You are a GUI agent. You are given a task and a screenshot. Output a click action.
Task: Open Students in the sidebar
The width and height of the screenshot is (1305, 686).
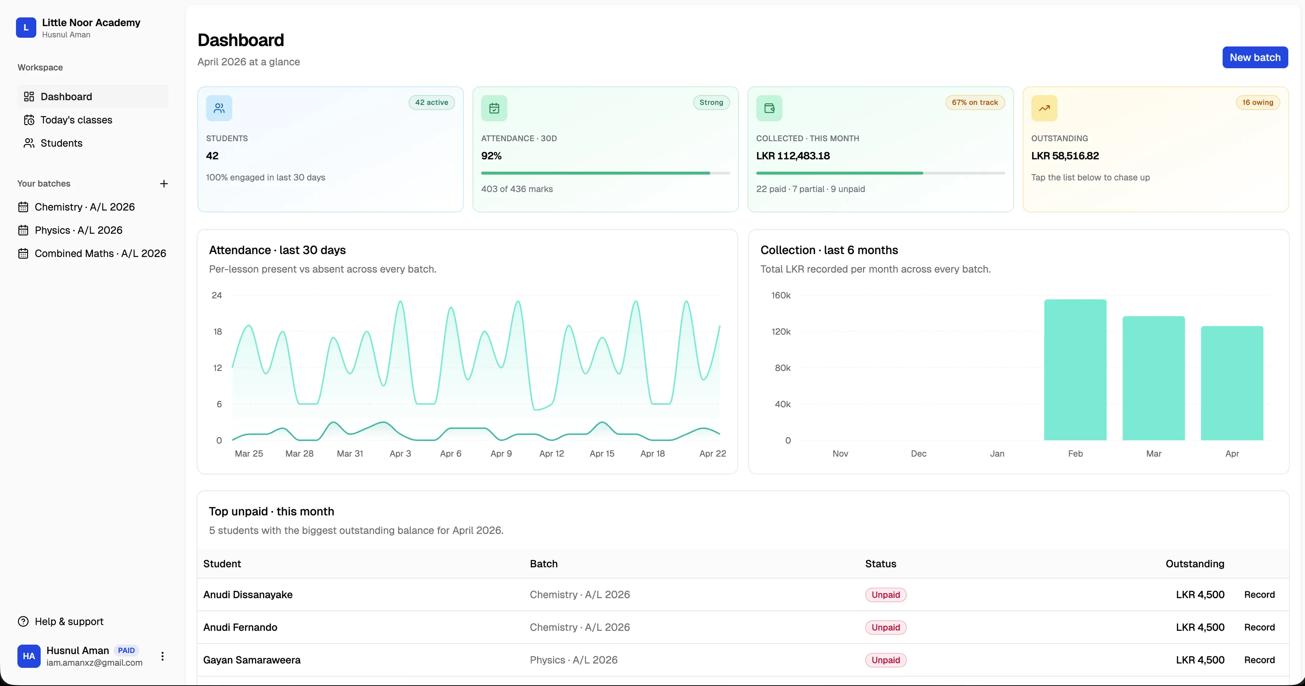(x=93, y=143)
